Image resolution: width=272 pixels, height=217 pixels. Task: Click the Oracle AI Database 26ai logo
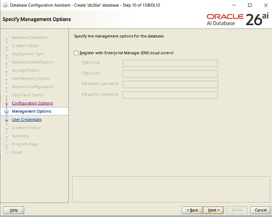[237, 19]
